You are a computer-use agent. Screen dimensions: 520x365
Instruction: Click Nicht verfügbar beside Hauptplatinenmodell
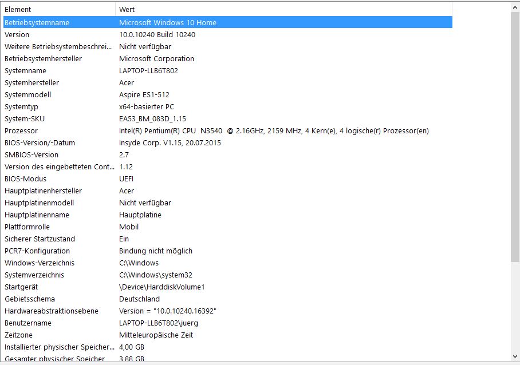[x=145, y=203]
